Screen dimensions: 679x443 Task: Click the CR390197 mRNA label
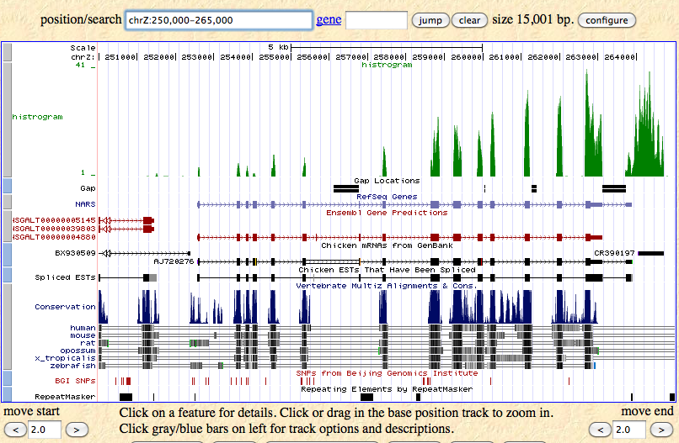click(x=614, y=252)
